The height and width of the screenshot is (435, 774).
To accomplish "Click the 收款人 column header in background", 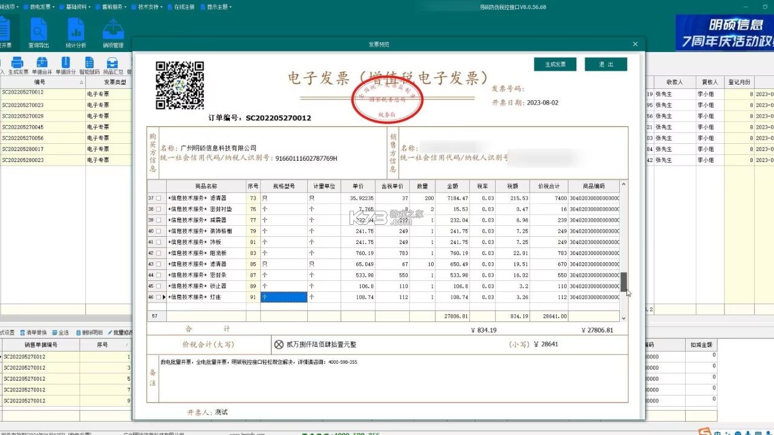I will [674, 82].
